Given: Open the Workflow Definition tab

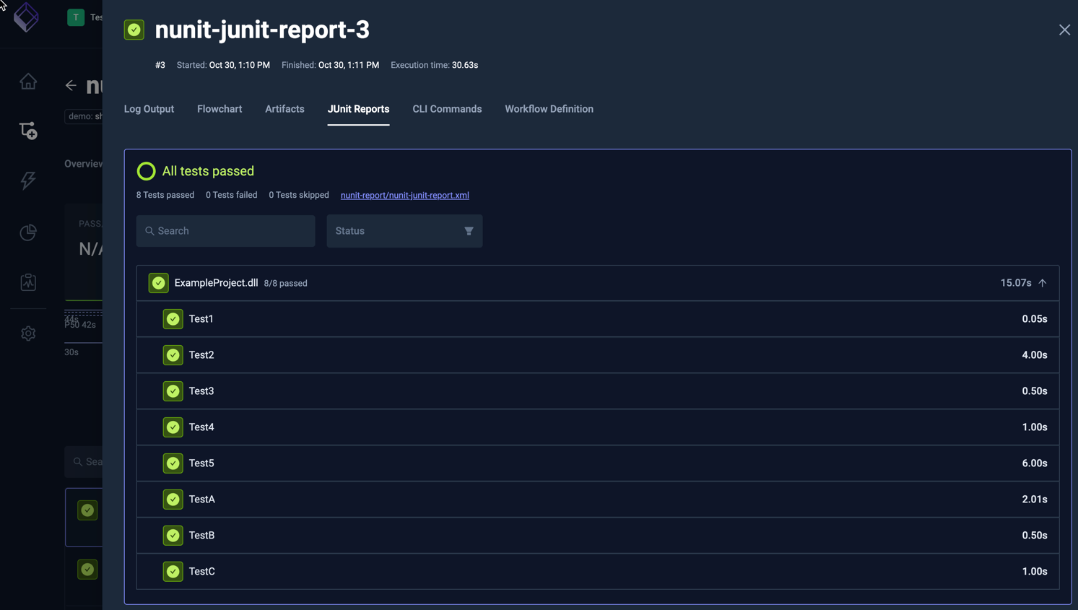Looking at the screenshot, I should [549, 108].
